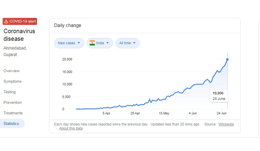Click the dropdown arrow beside India
This screenshot has height=151, width=260.
[x=108, y=43]
